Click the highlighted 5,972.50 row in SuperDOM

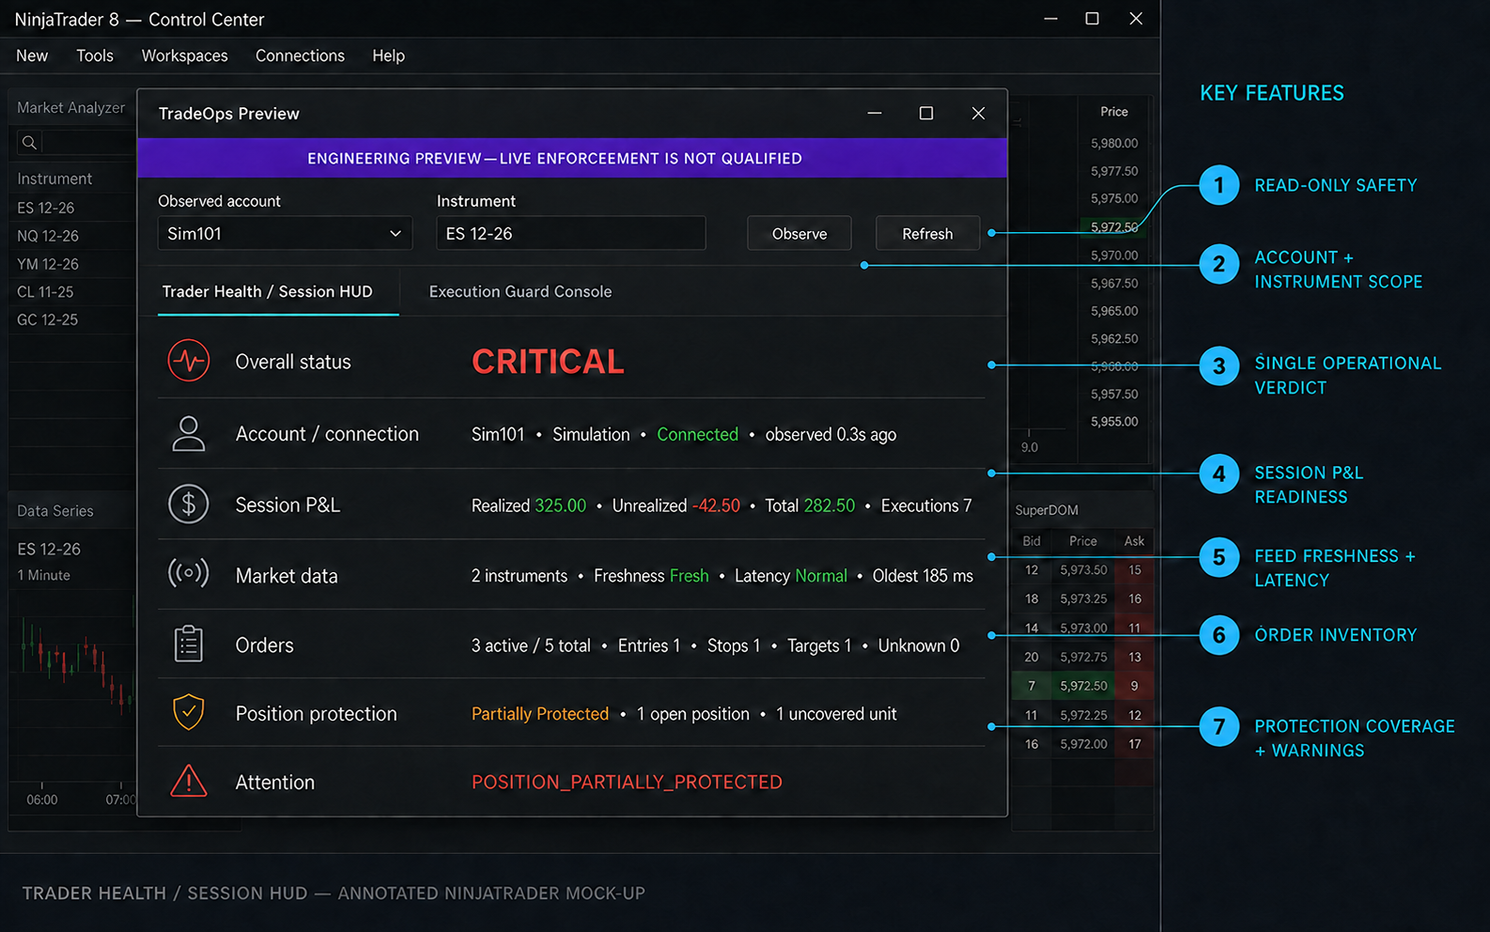pos(1083,686)
